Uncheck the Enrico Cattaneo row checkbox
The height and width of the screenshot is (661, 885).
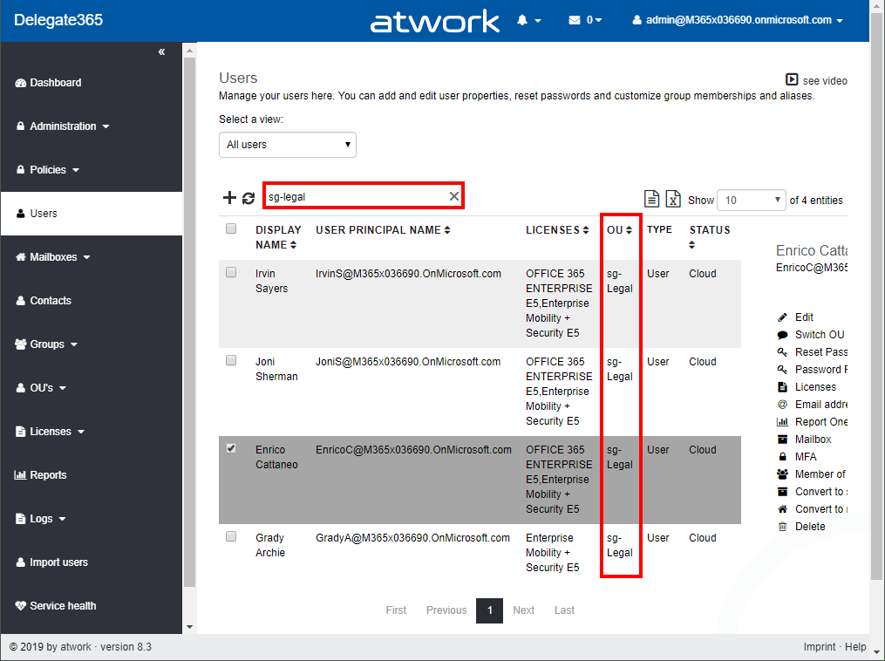tap(231, 448)
